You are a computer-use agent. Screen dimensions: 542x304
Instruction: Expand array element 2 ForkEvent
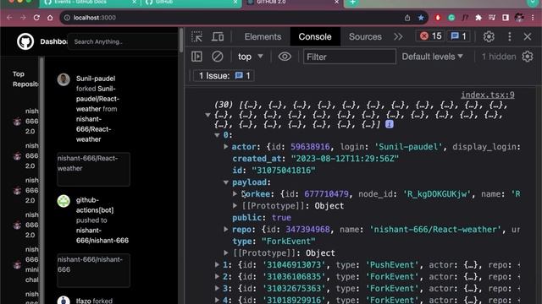[217, 277]
